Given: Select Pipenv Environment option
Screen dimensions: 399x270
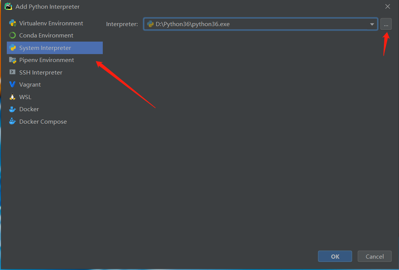Looking at the screenshot, I should pyautogui.click(x=55, y=60).
